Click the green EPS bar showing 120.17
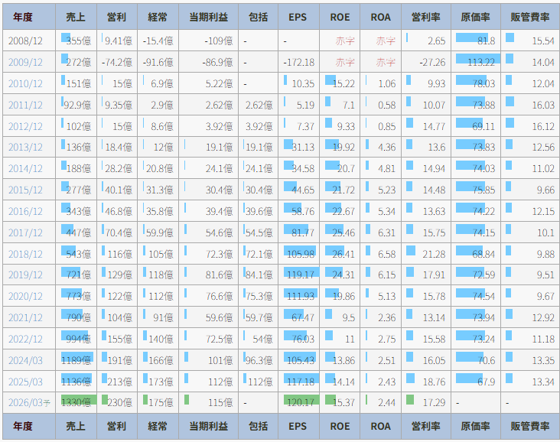The image size is (560, 442). [300, 402]
